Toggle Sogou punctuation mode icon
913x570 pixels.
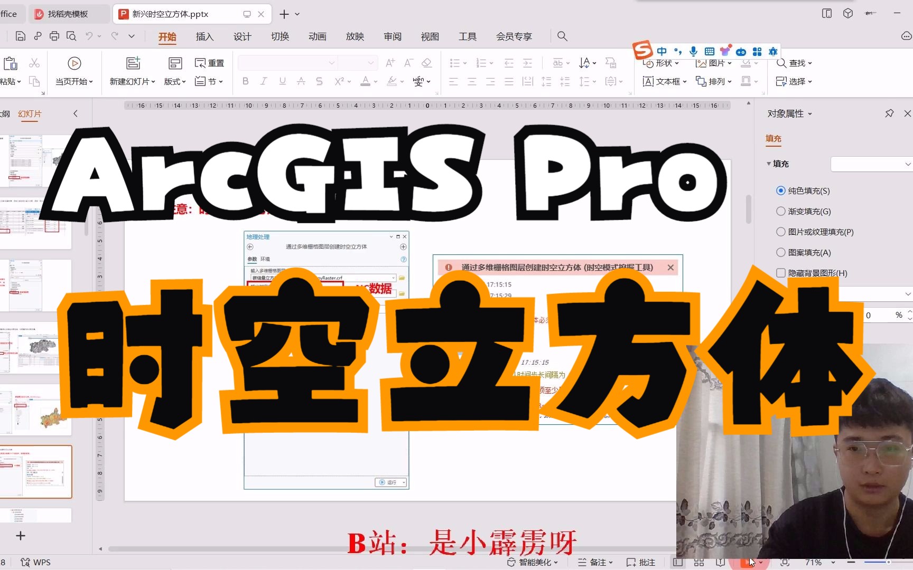678,51
